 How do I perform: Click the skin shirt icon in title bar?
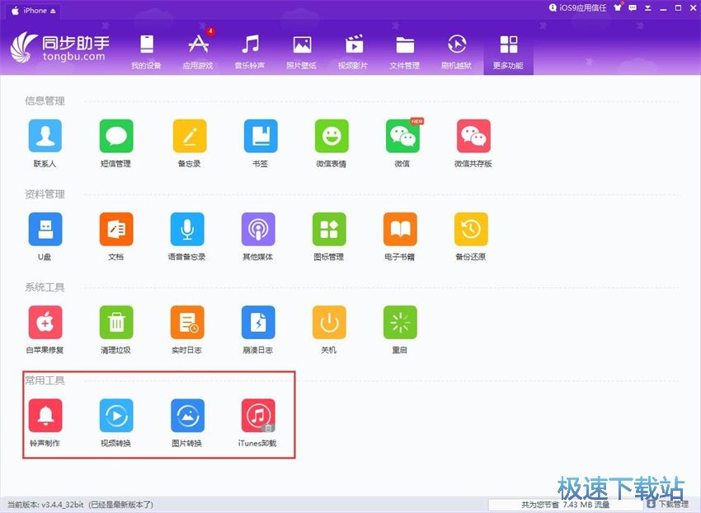619,7
